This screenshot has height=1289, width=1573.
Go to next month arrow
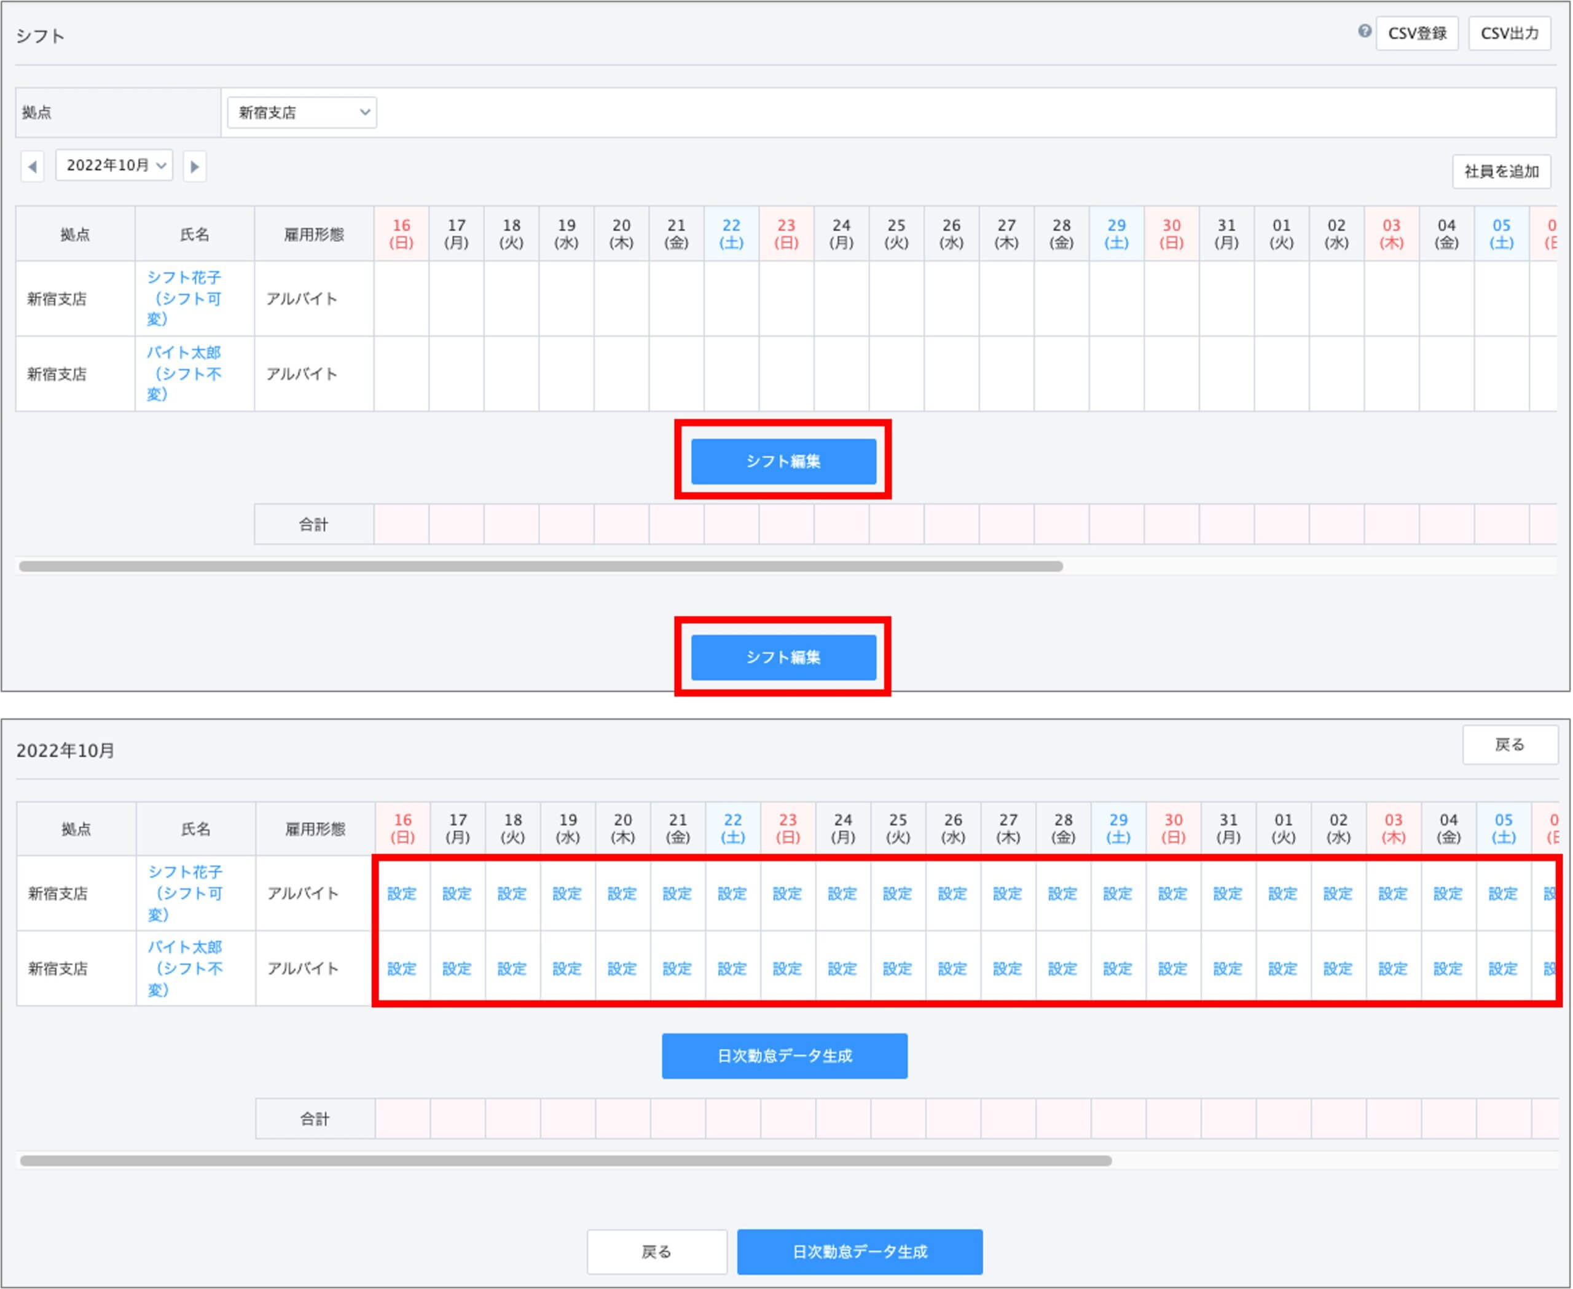click(195, 166)
